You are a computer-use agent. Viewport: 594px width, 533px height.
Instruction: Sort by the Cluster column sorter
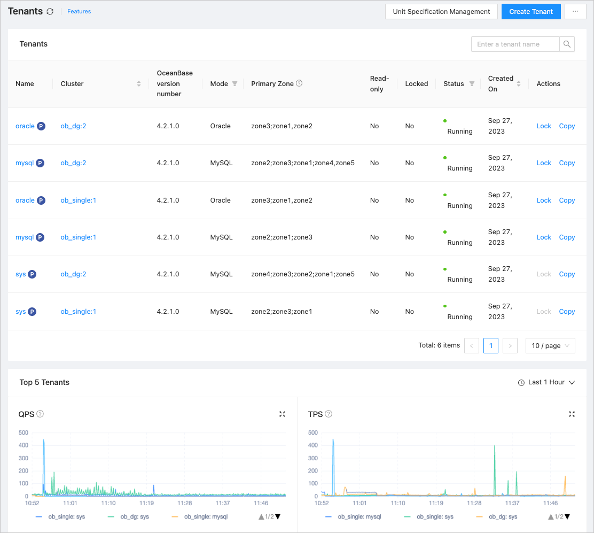pyautogui.click(x=139, y=84)
